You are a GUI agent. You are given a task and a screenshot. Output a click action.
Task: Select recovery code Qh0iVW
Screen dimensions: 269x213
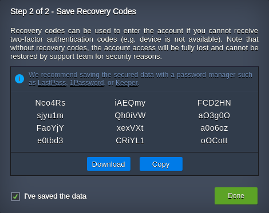pos(130,115)
